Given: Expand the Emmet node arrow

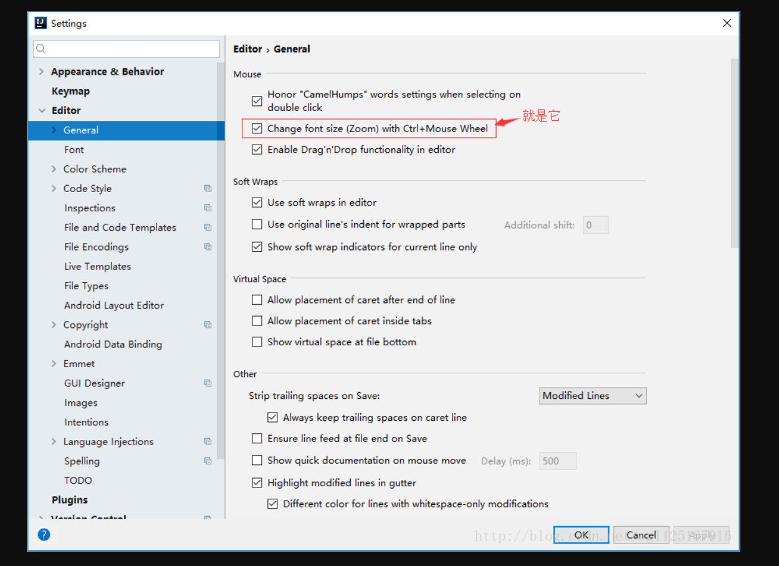Looking at the screenshot, I should 54,363.
